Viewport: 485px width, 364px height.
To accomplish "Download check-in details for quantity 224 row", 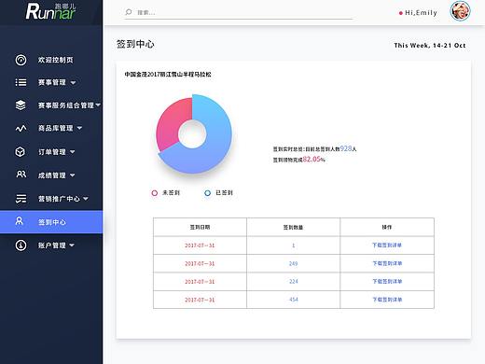I will [387, 282].
